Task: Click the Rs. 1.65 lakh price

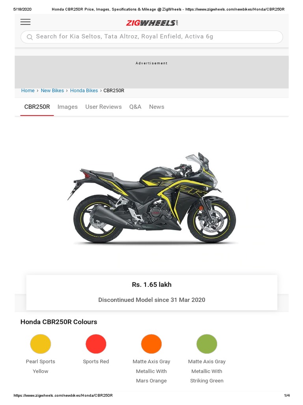Action: pos(152,285)
